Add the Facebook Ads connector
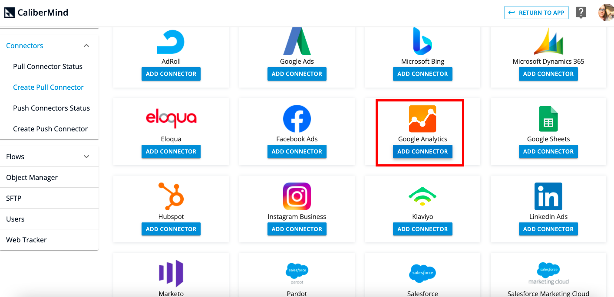The width and height of the screenshot is (614, 297). (297, 151)
